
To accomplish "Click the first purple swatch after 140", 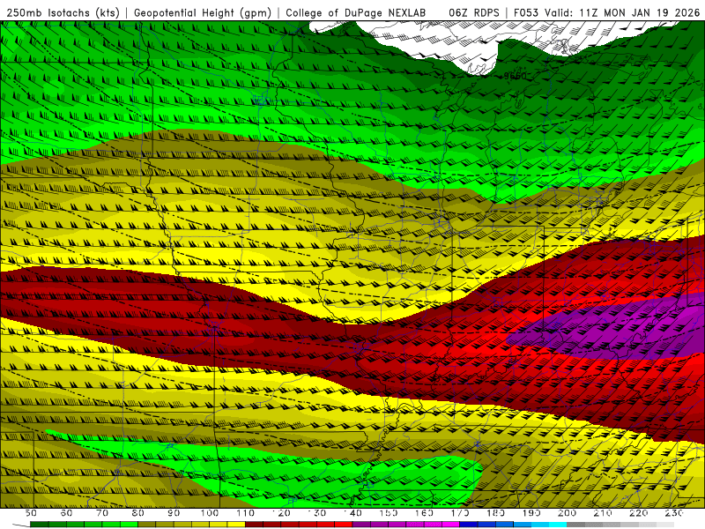I will click(362, 525).
